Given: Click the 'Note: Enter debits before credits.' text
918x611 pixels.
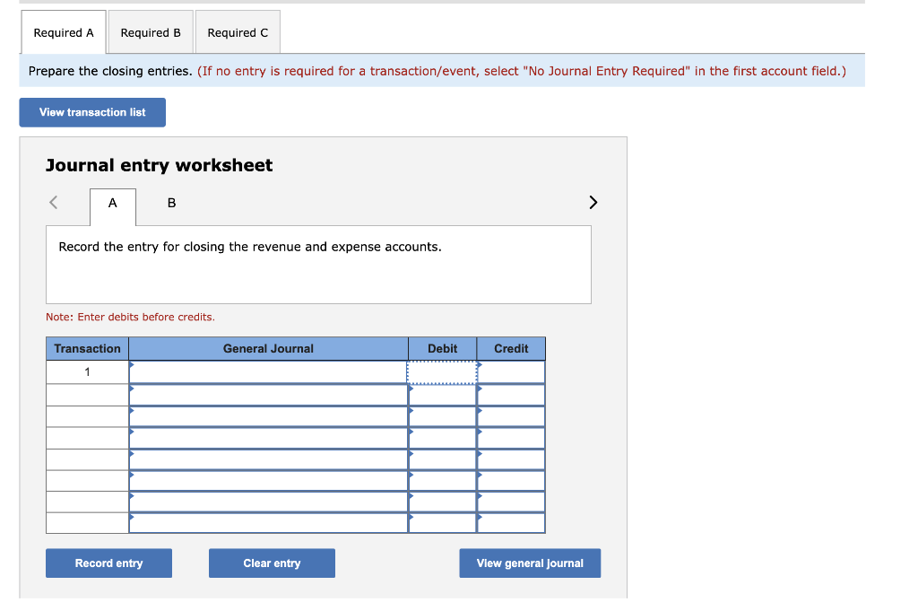Looking at the screenshot, I should coord(131,317).
